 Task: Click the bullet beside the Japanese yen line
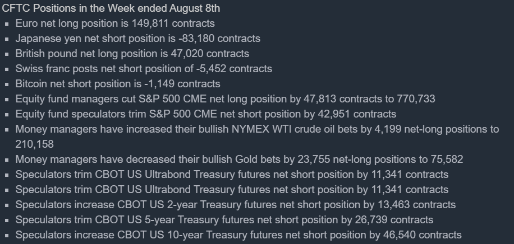coord(7,39)
